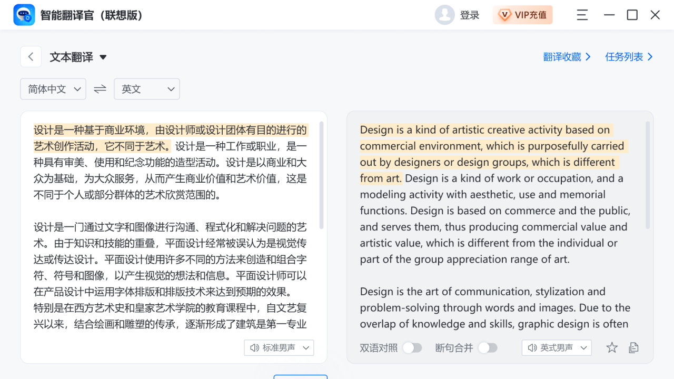Swap the translation language direction
The height and width of the screenshot is (379, 674).
point(100,89)
